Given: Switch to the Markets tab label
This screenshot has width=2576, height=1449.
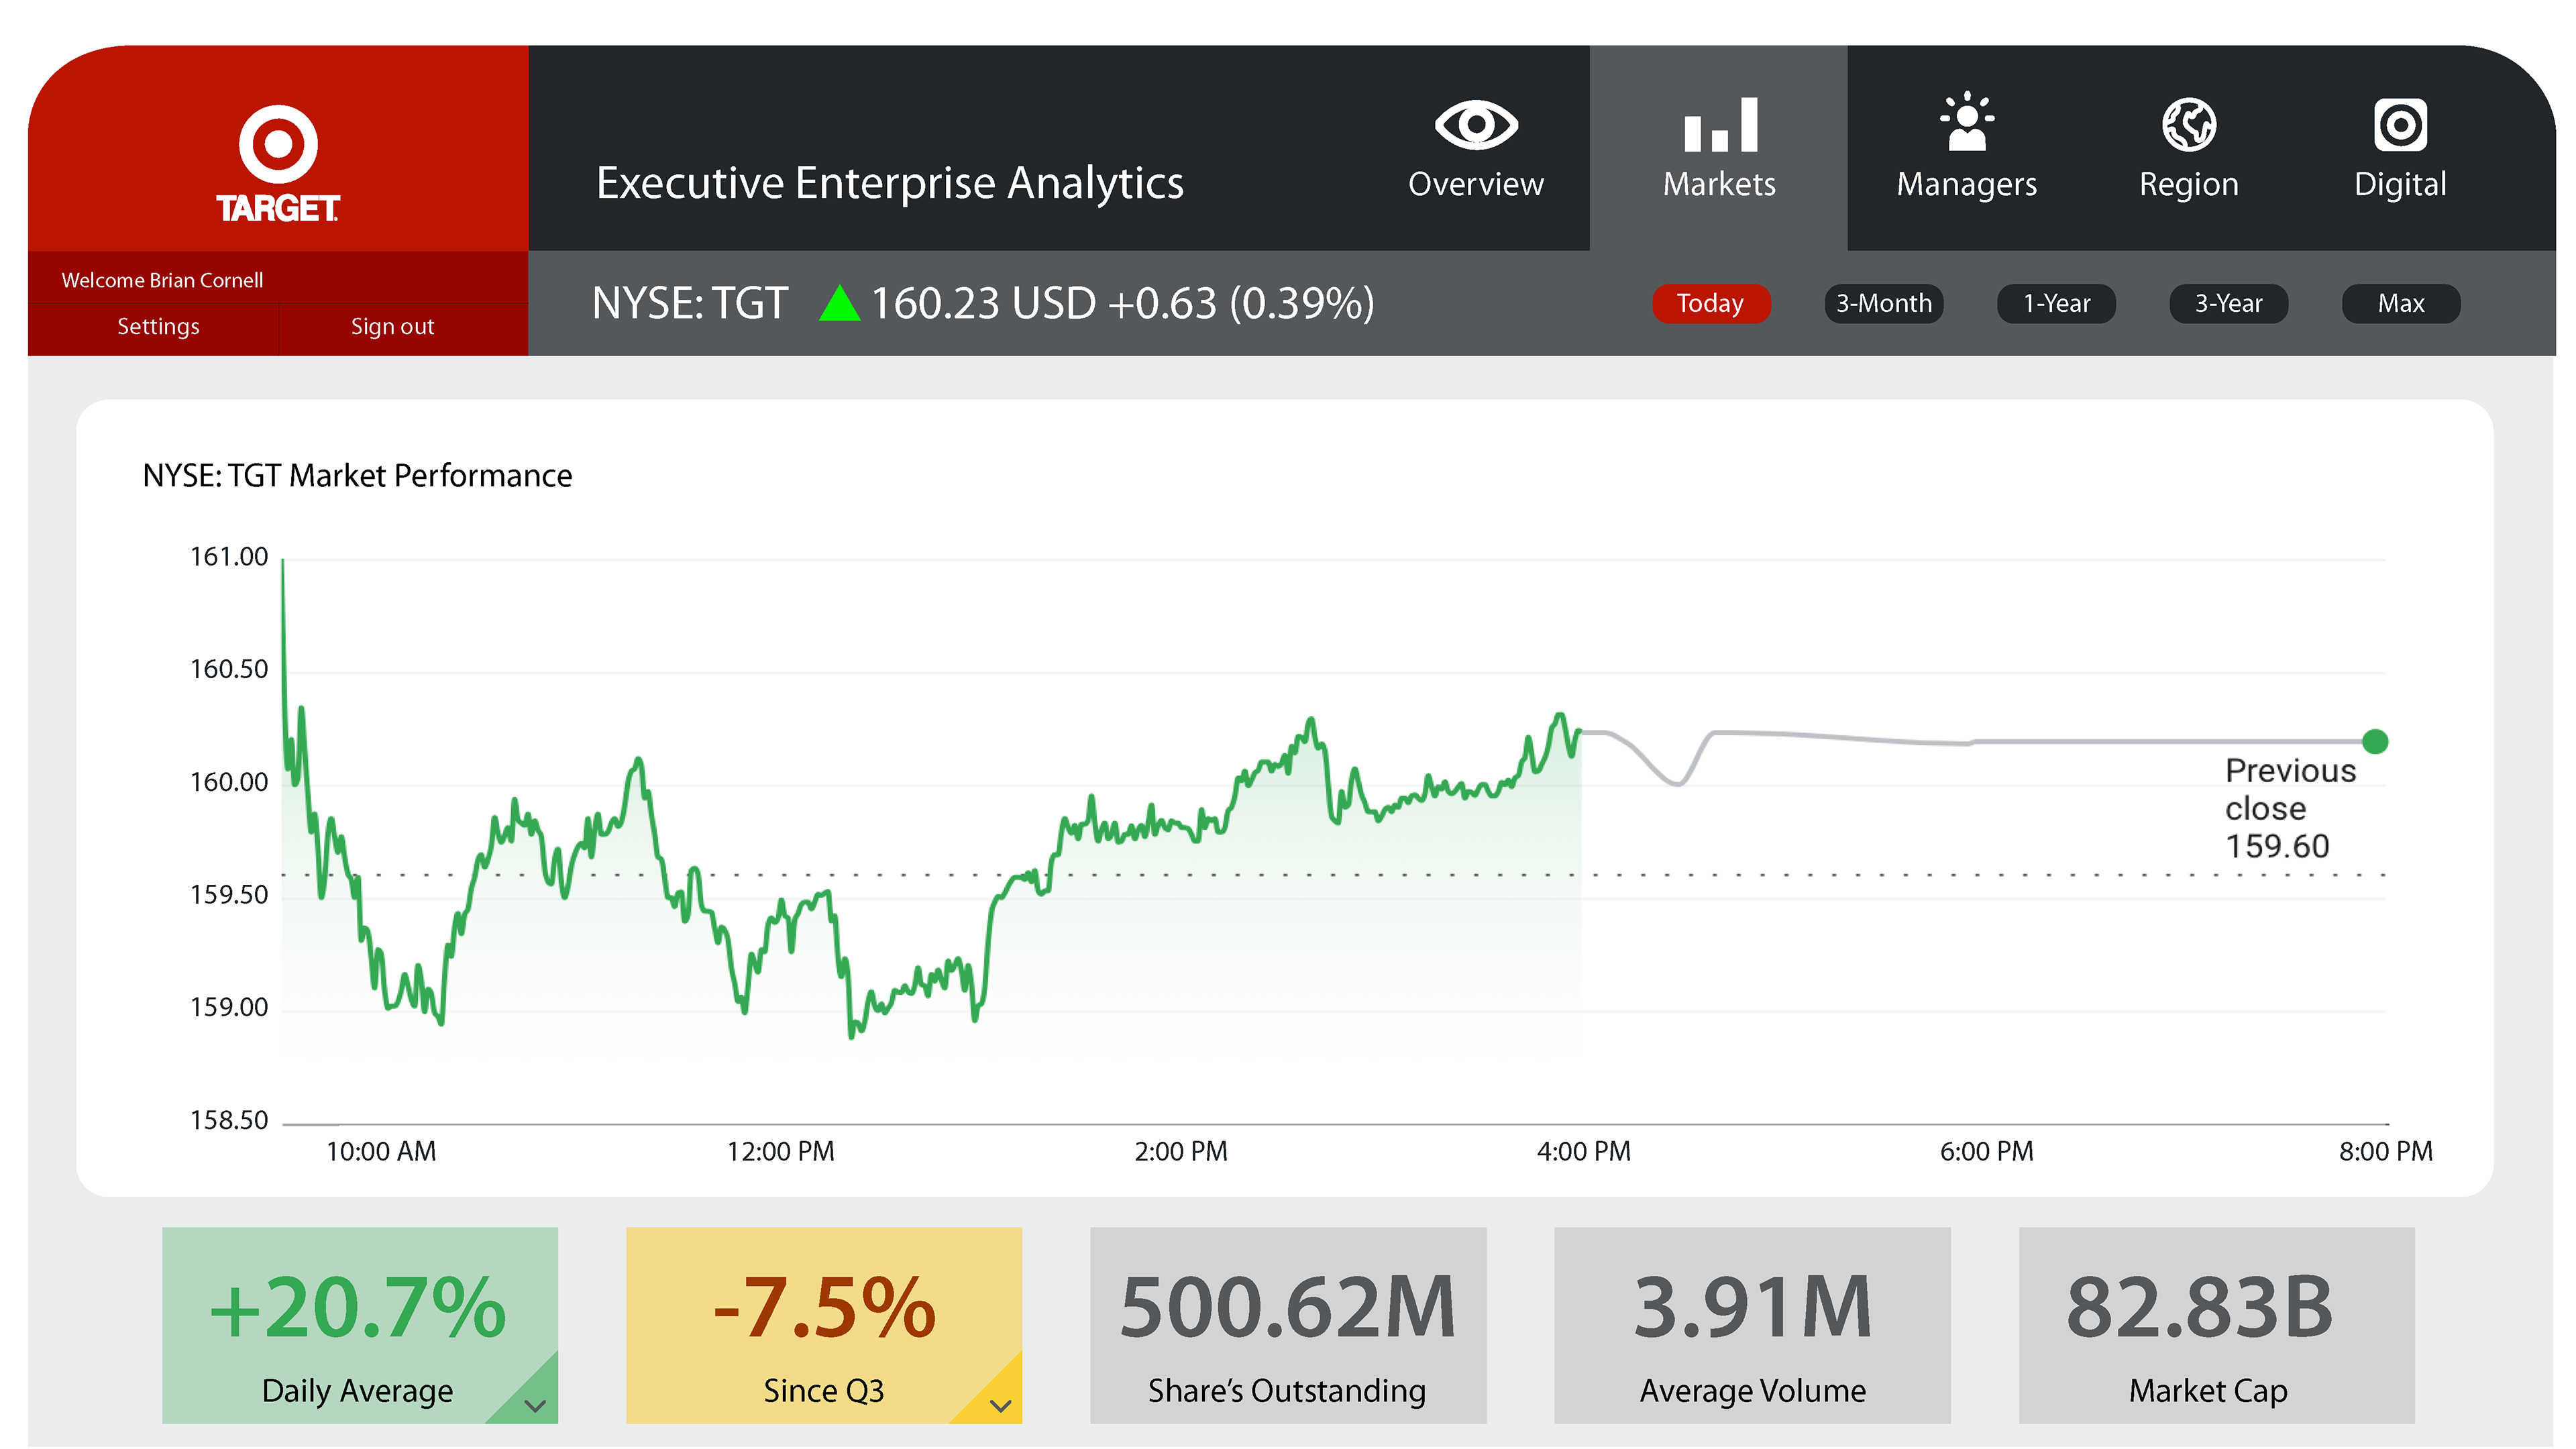Looking at the screenshot, I should pos(1720,184).
